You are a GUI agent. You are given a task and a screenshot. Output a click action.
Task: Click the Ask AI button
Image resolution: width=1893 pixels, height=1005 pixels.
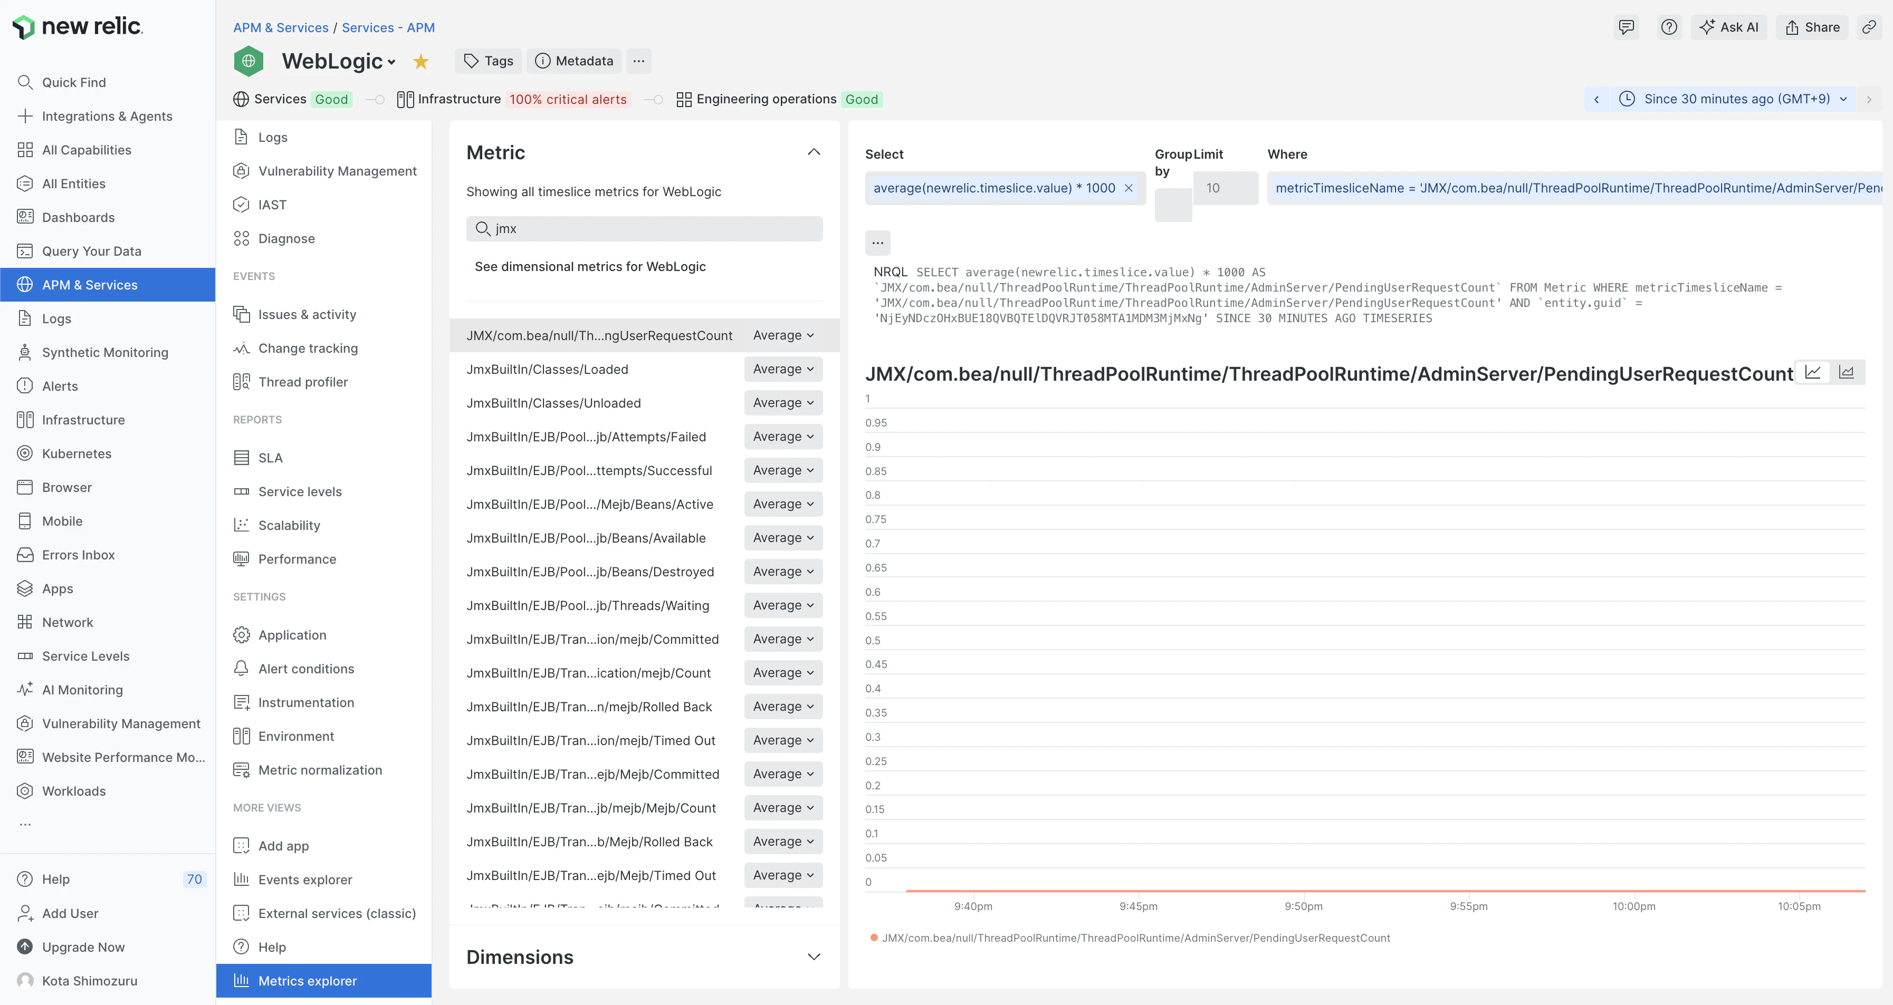(x=1728, y=27)
